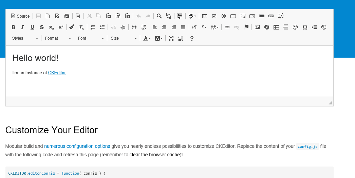Toggle Bold formatting
355x178 pixels.
point(13,27)
